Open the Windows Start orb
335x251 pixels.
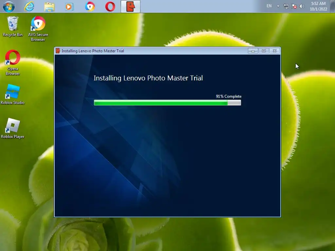coord(9,6)
